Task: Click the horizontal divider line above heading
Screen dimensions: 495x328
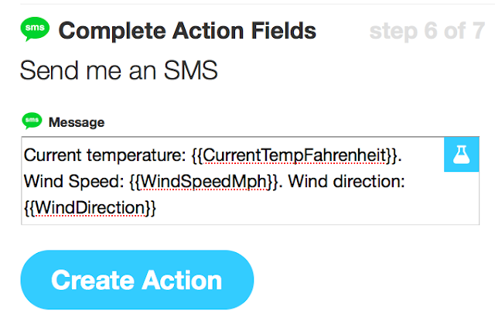Action: [x=247, y=4]
